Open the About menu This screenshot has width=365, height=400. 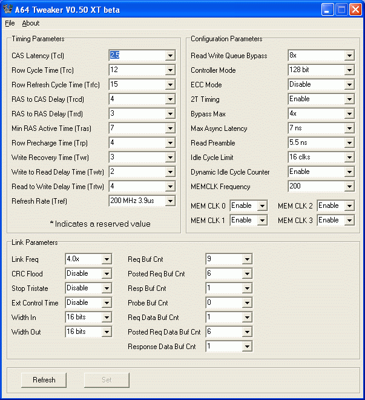[x=30, y=23]
